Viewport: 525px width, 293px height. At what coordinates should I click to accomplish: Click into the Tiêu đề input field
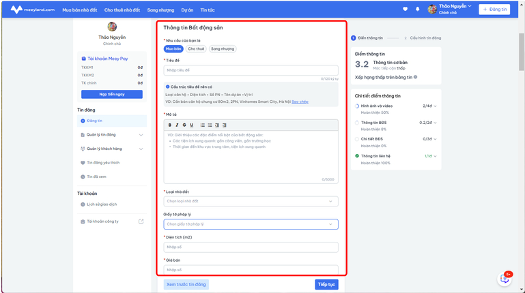click(251, 70)
